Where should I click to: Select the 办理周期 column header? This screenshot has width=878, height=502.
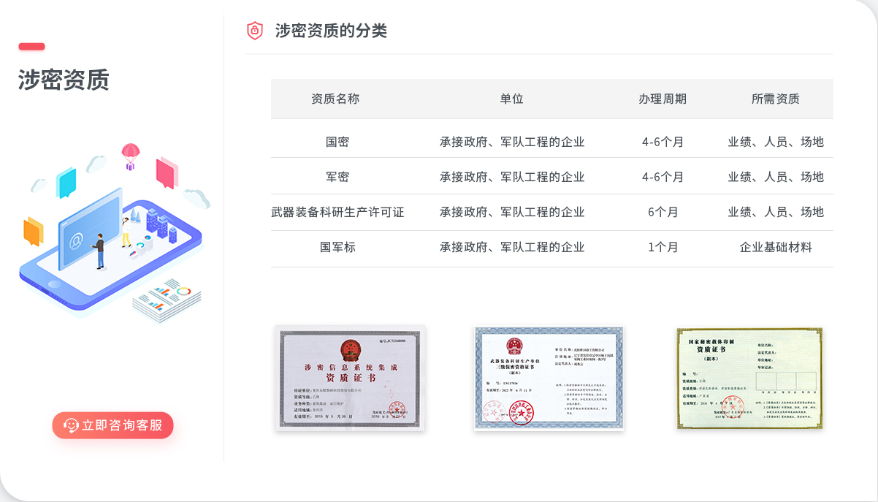pos(663,99)
